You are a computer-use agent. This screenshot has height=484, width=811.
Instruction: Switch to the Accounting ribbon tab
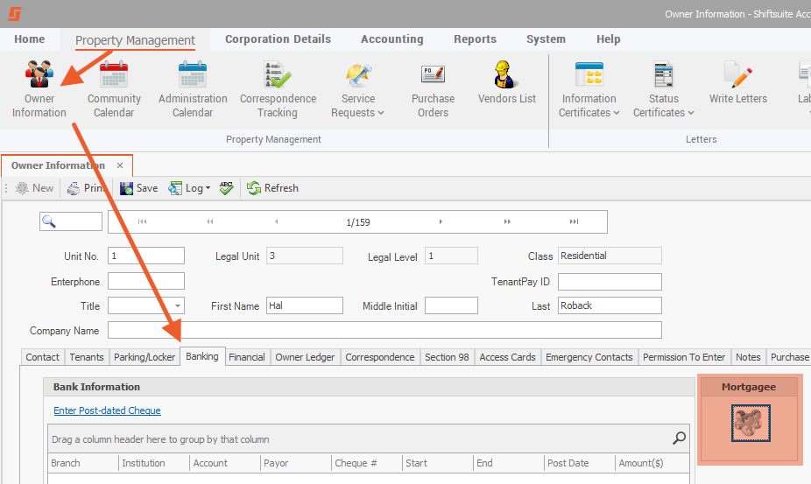391,39
